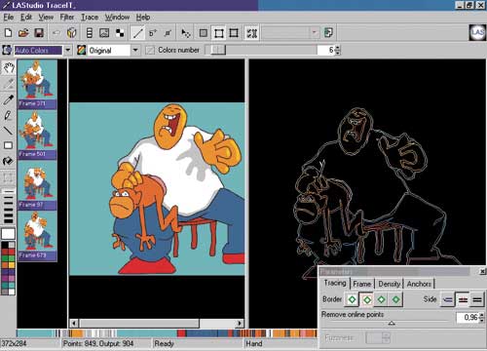Select the Line drawing tool
Screen dimensions: 487x351
tap(9, 131)
